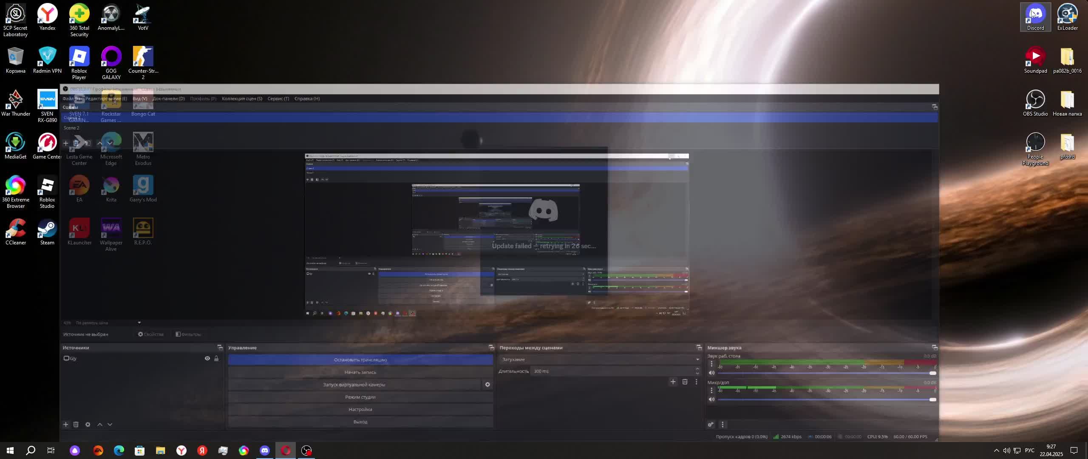Click the Настройки button
The image size is (1088, 459).
click(360, 409)
